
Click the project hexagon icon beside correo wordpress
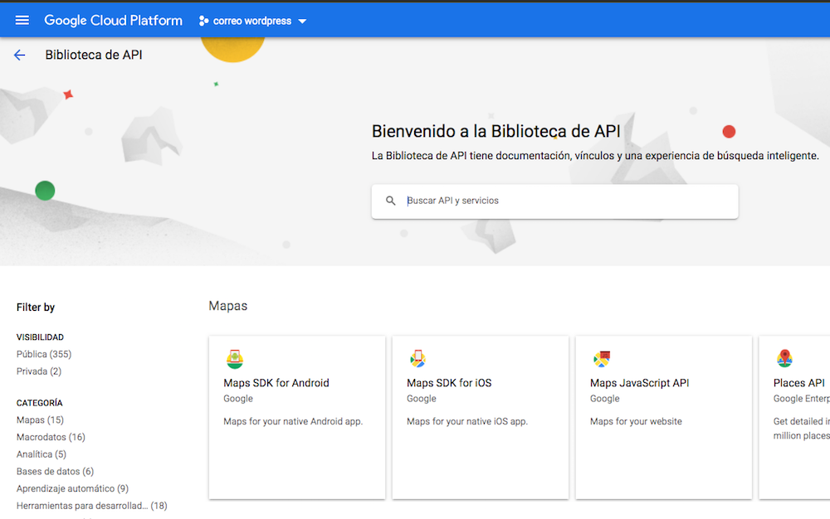point(203,21)
